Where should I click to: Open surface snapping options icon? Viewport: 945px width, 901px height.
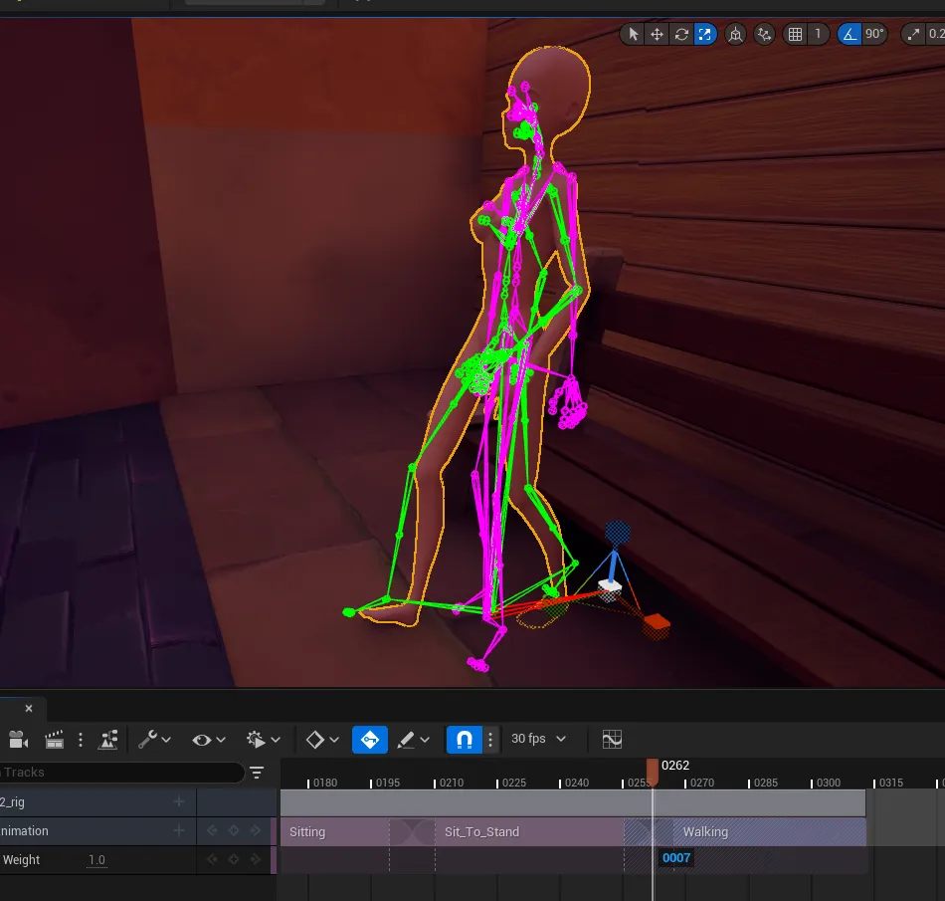click(x=764, y=35)
